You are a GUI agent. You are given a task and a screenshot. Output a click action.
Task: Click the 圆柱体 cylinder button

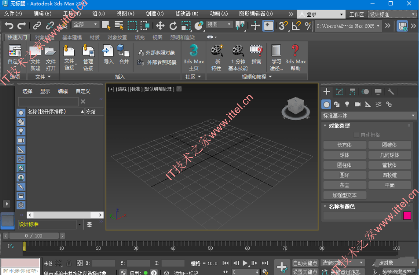point(345,165)
